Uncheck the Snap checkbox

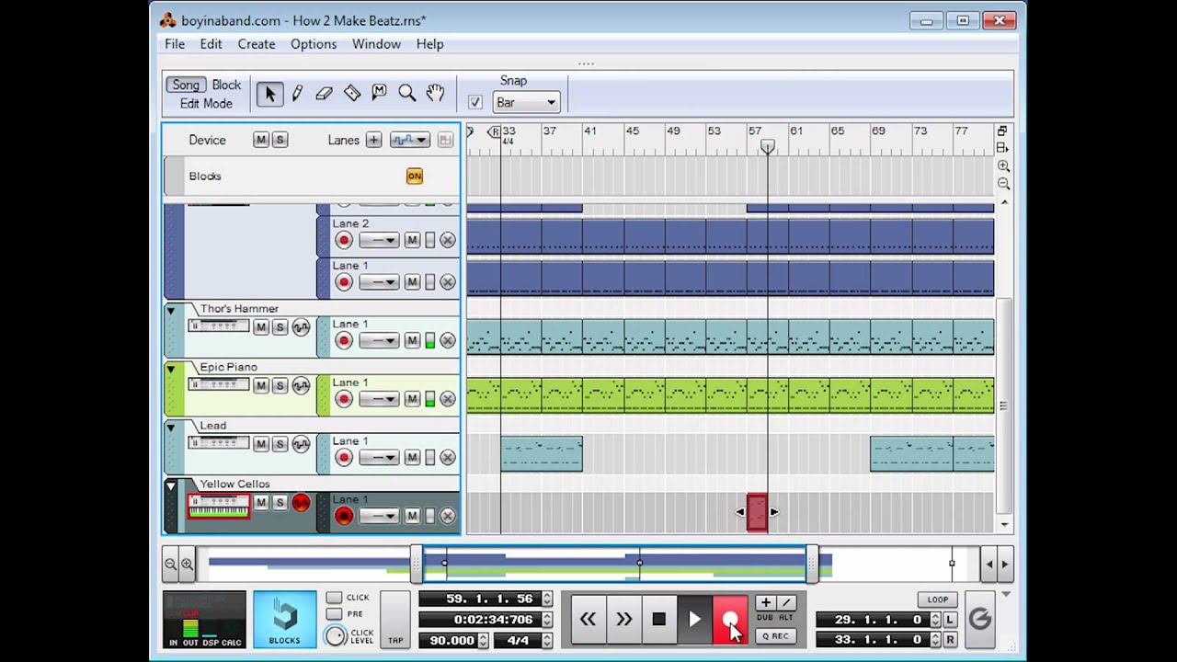pyautogui.click(x=474, y=102)
